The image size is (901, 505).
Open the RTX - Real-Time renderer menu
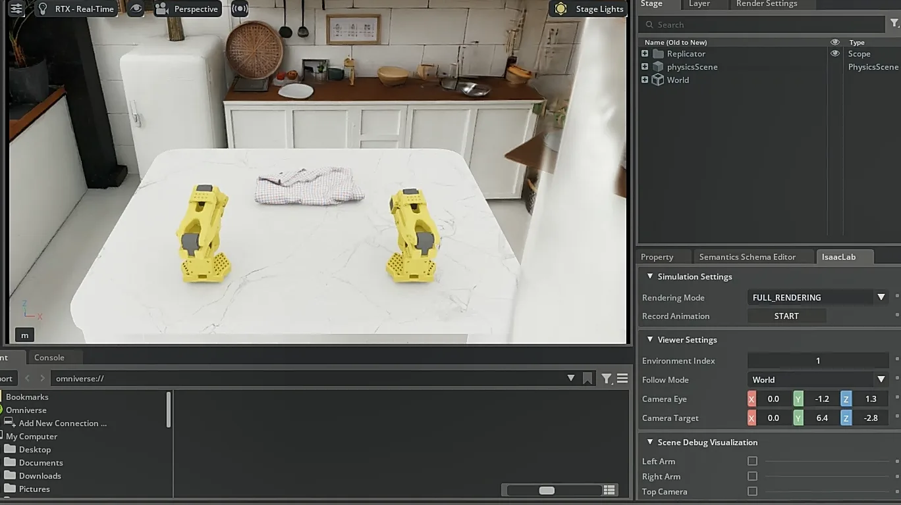pyautogui.click(x=76, y=9)
